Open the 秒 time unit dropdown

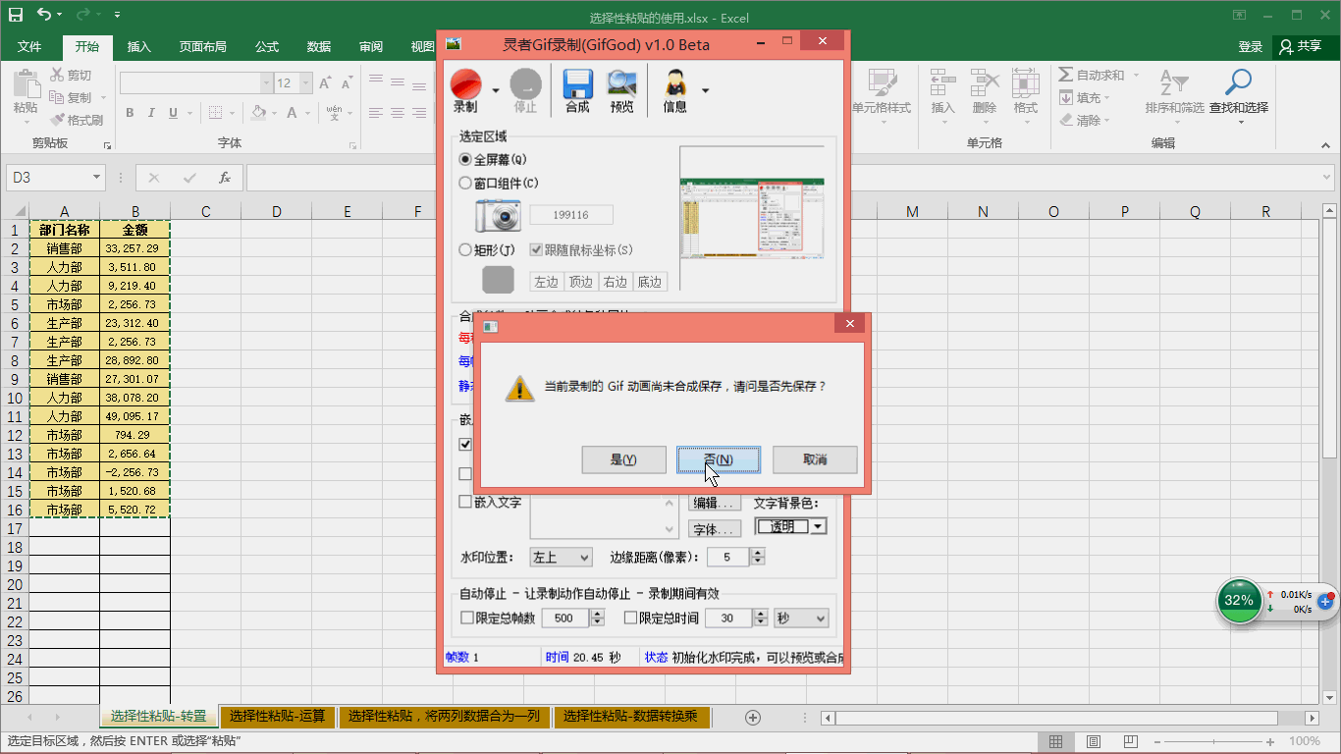(x=801, y=619)
